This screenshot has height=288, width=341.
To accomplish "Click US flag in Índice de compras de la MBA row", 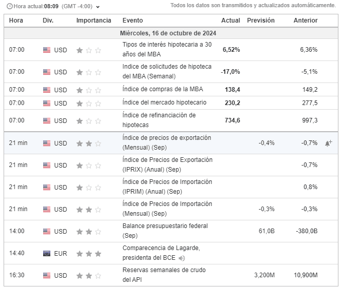I will pos(47,90).
